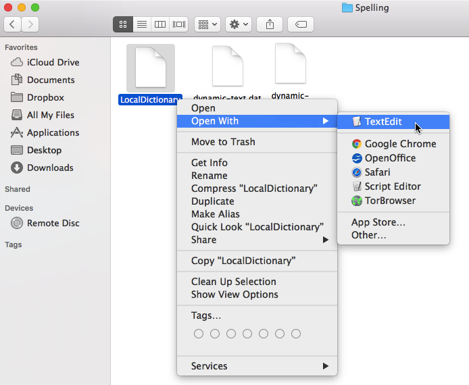Choose Make Alias in context menu
Viewport: 469px width, 385px height.
(257, 214)
